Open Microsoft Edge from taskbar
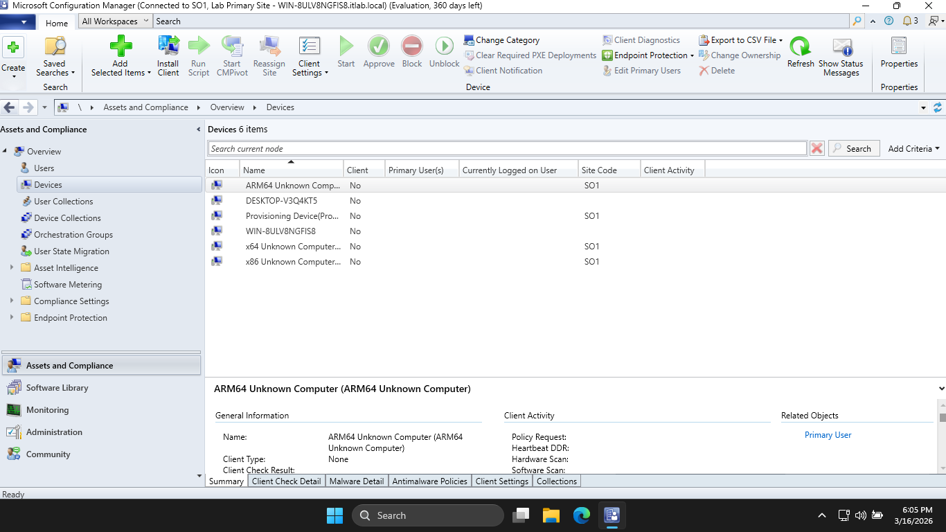Viewport: 946px width, 532px height. 582,515
